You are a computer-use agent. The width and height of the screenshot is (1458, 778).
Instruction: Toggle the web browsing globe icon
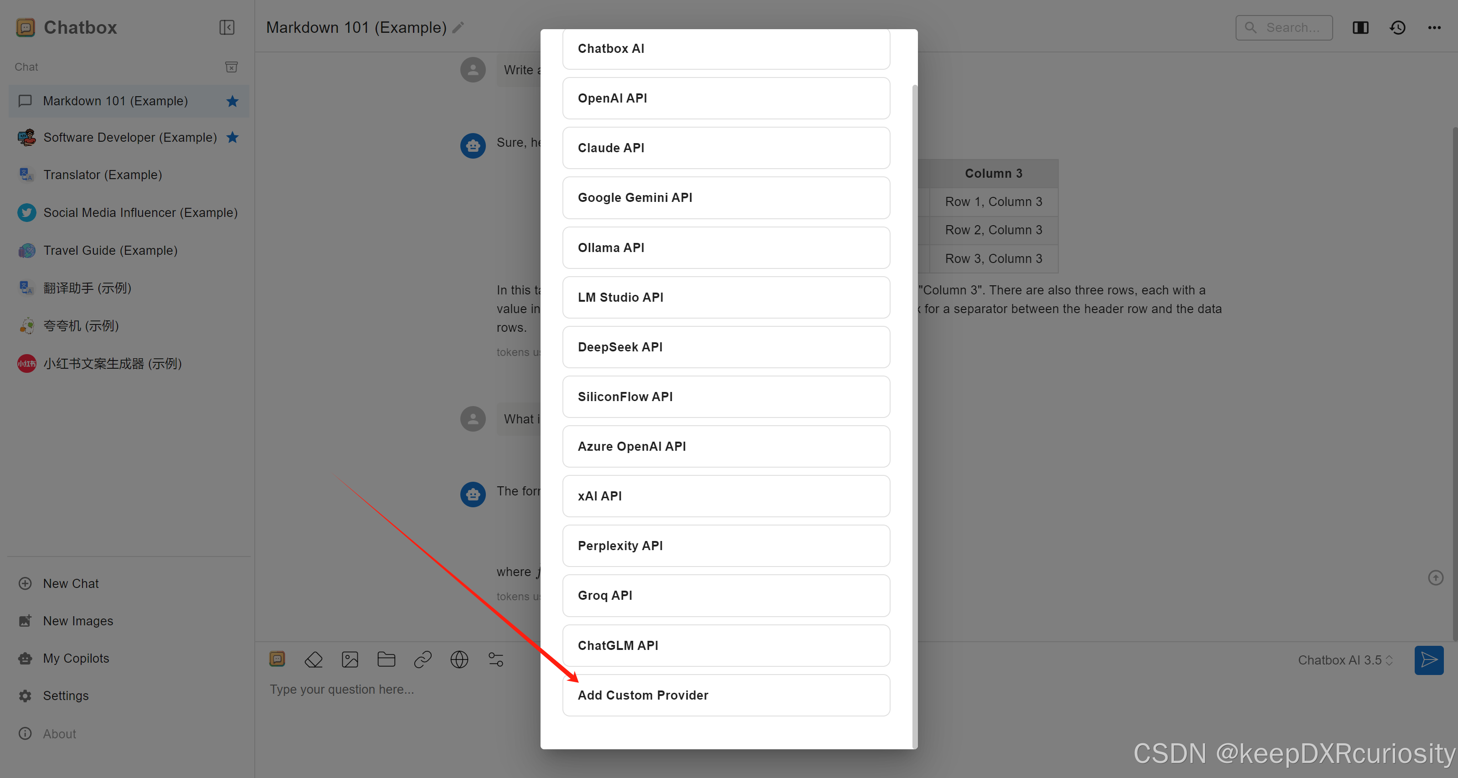(459, 659)
